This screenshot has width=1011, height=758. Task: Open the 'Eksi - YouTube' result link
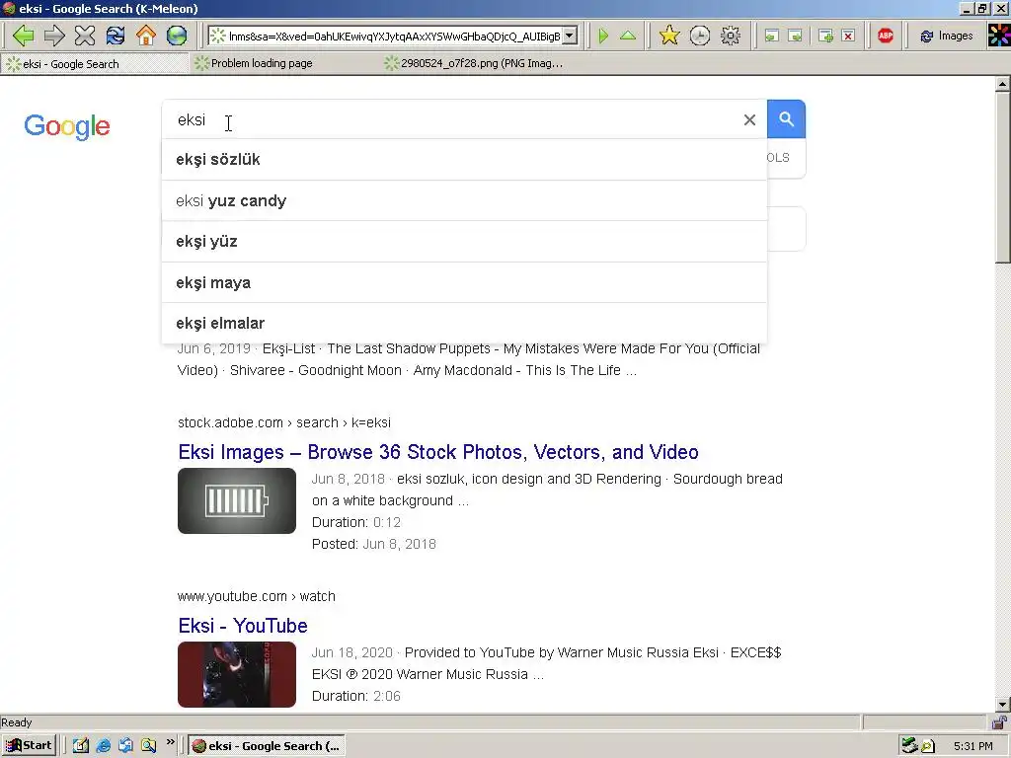point(243,626)
